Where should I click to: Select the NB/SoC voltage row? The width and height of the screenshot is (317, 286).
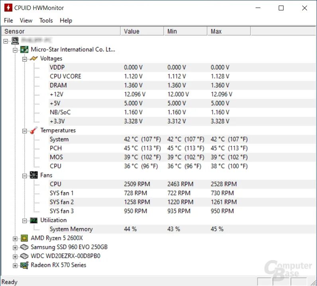[x=182, y=112]
